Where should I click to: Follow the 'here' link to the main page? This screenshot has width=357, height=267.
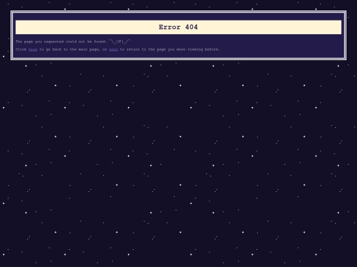pyautogui.click(x=33, y=49)
